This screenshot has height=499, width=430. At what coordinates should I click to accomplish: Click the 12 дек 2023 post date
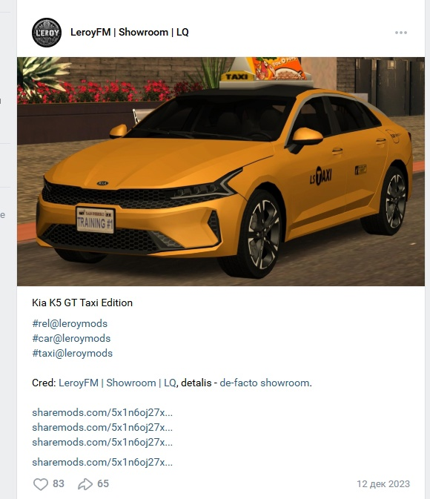[x=383, y=484]
